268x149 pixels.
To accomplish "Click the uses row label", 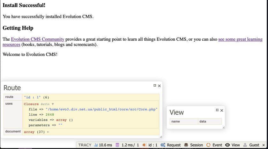I will point(9,104).
